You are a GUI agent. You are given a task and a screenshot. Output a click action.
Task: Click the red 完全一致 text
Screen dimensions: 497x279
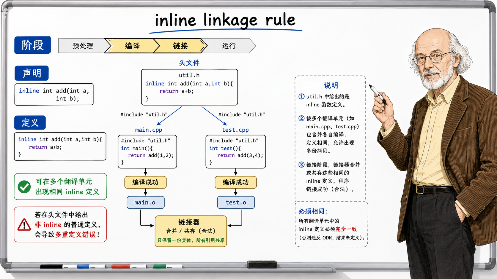point(346,229)
